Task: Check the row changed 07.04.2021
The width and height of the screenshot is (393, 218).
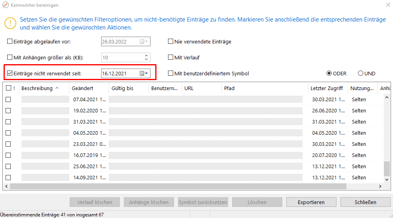Action: [x=8, y=100]
